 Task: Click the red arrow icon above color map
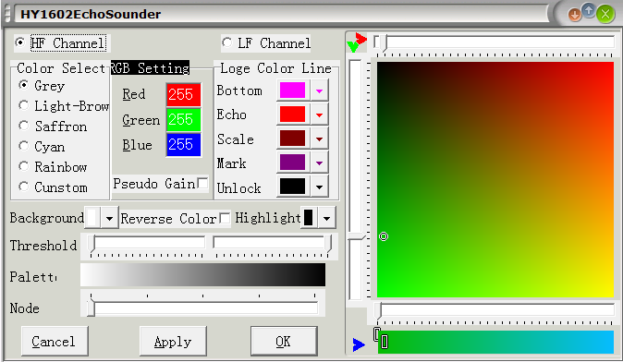(360, 39)
